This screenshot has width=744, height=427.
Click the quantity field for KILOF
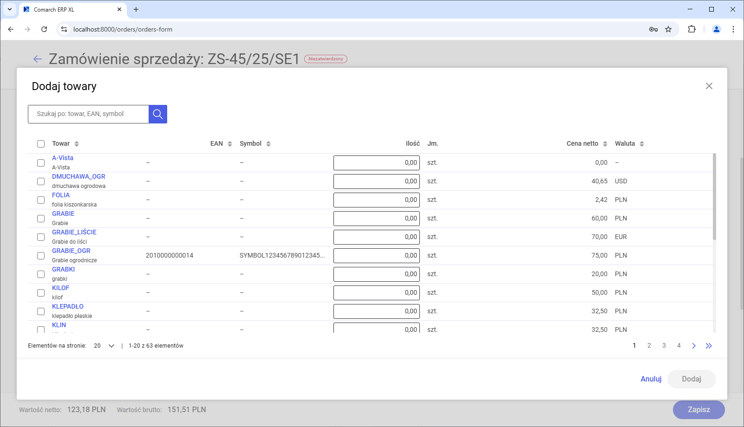[376, 293]
